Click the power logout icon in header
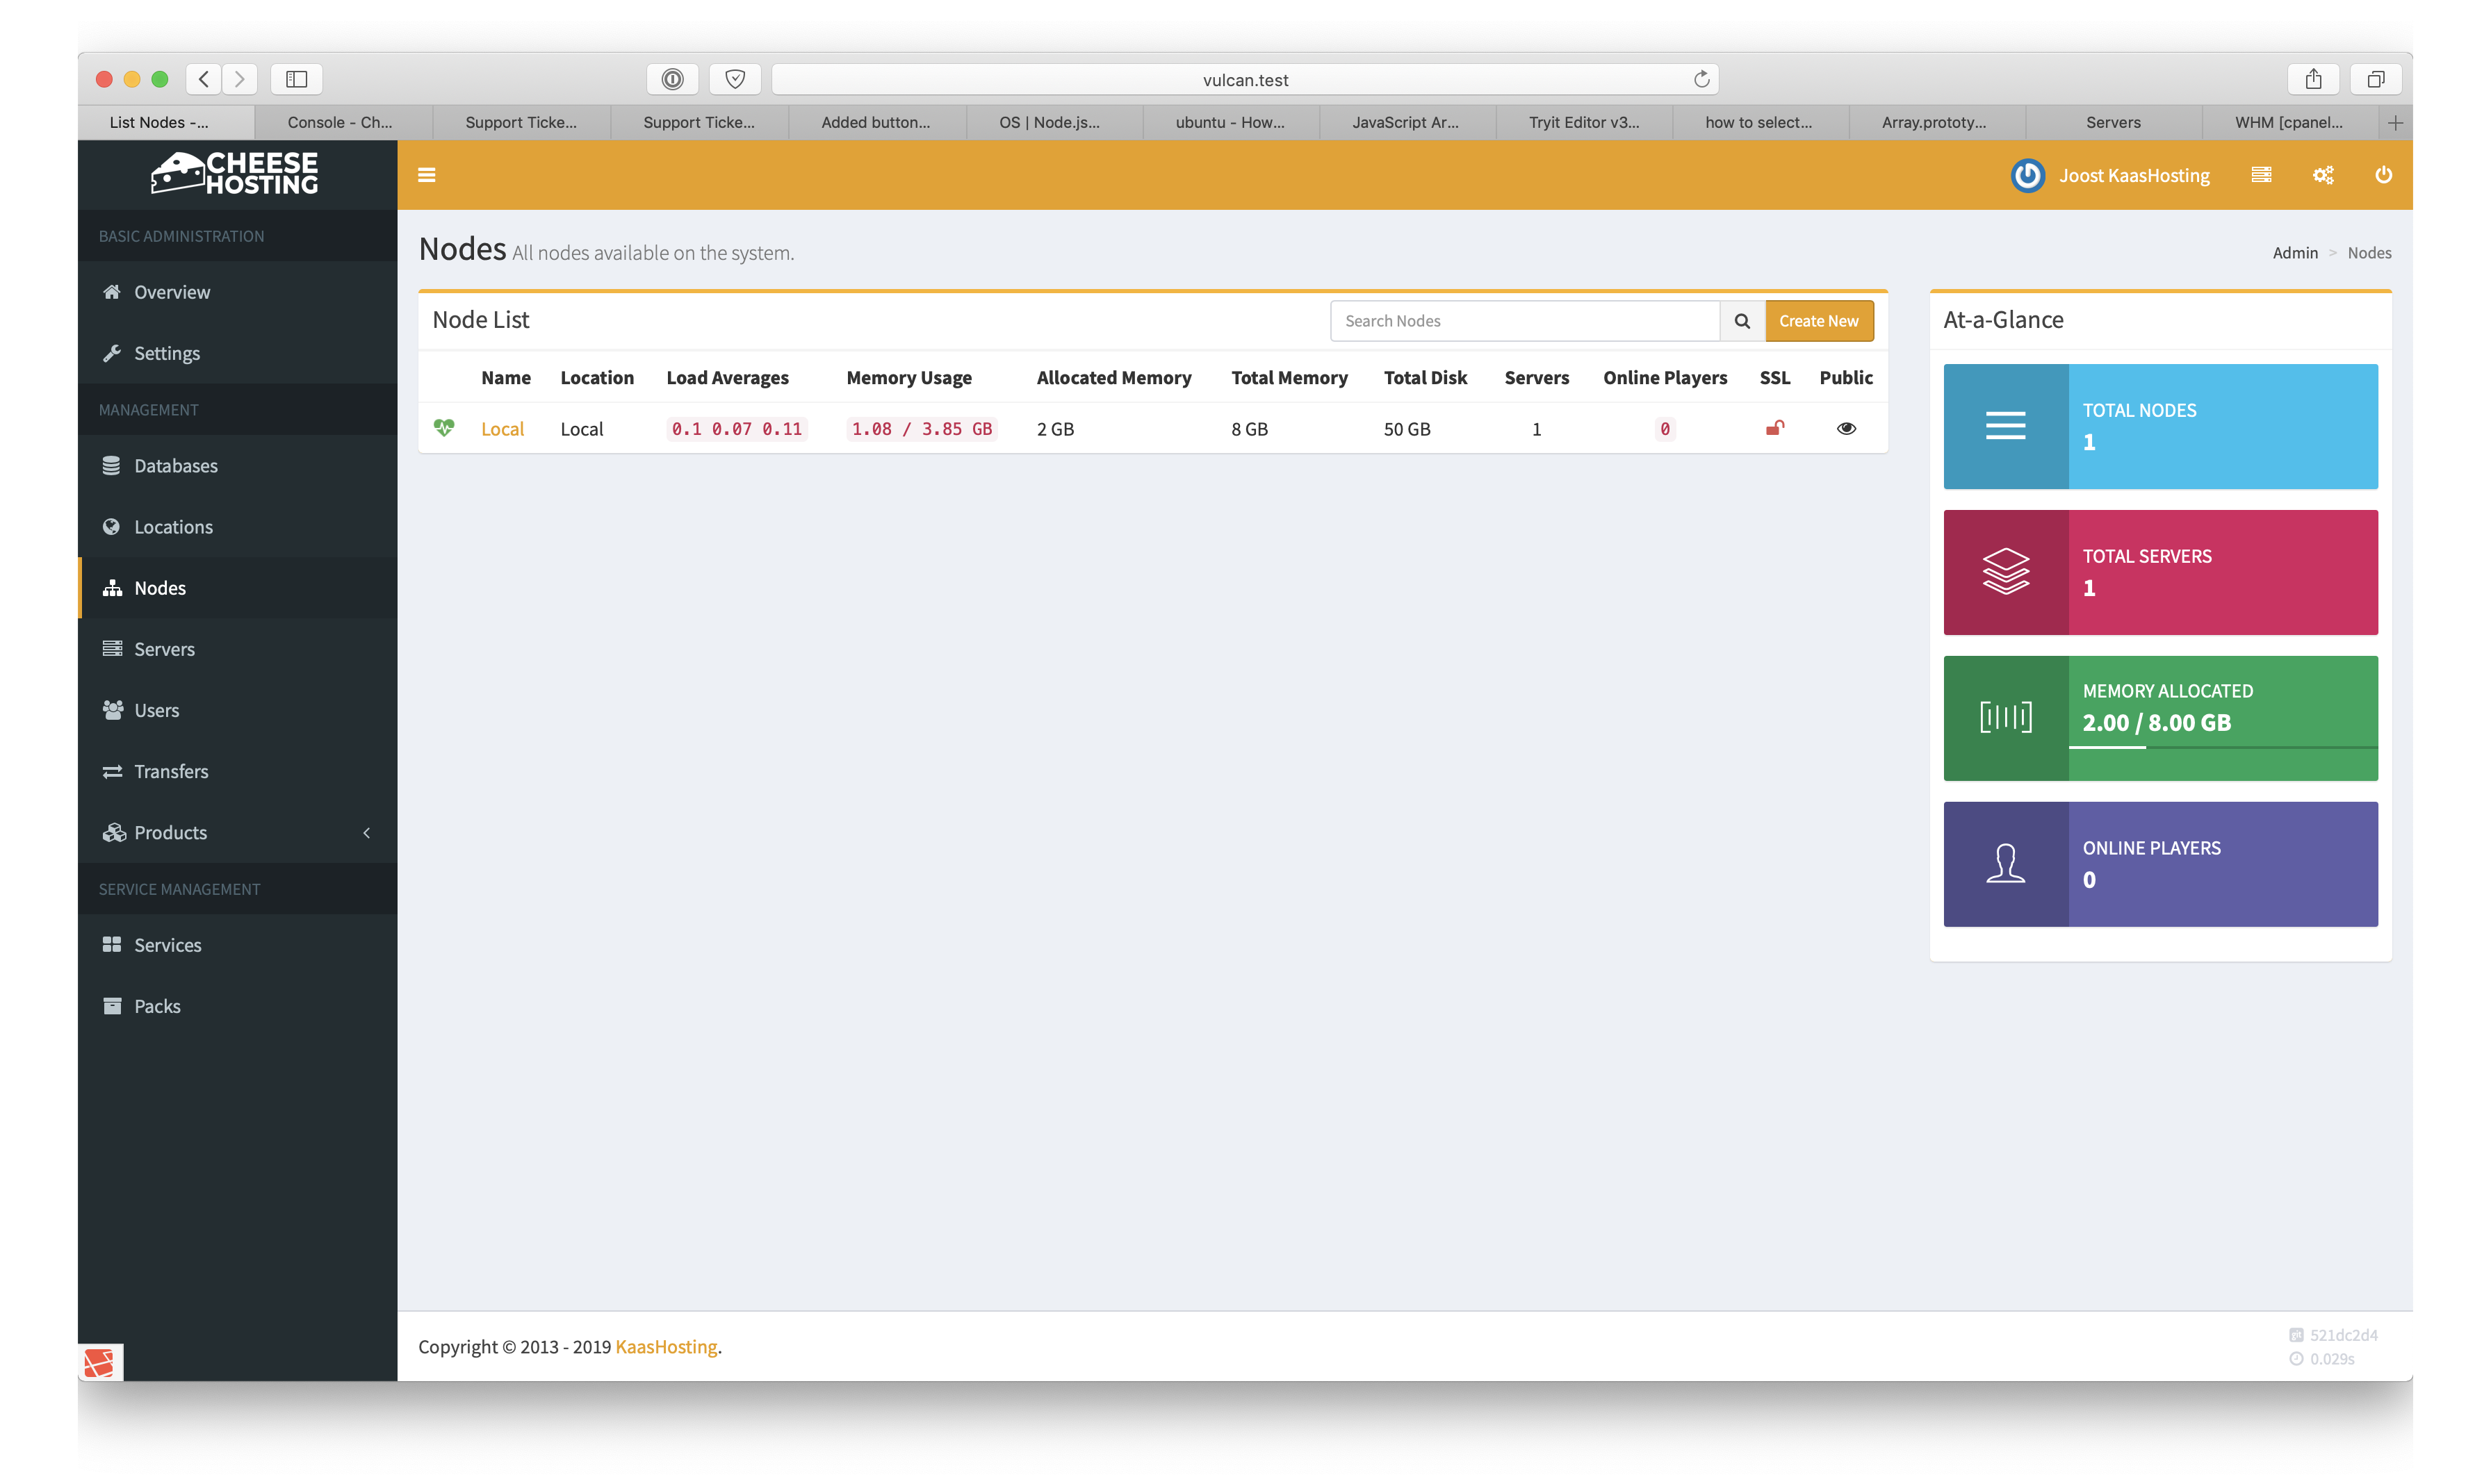 click(2384, 175)
